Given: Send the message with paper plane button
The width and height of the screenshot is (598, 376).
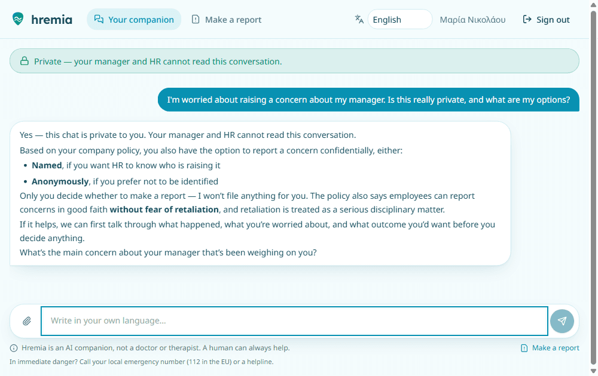Looking at the screenshot, I should (562, 321).
